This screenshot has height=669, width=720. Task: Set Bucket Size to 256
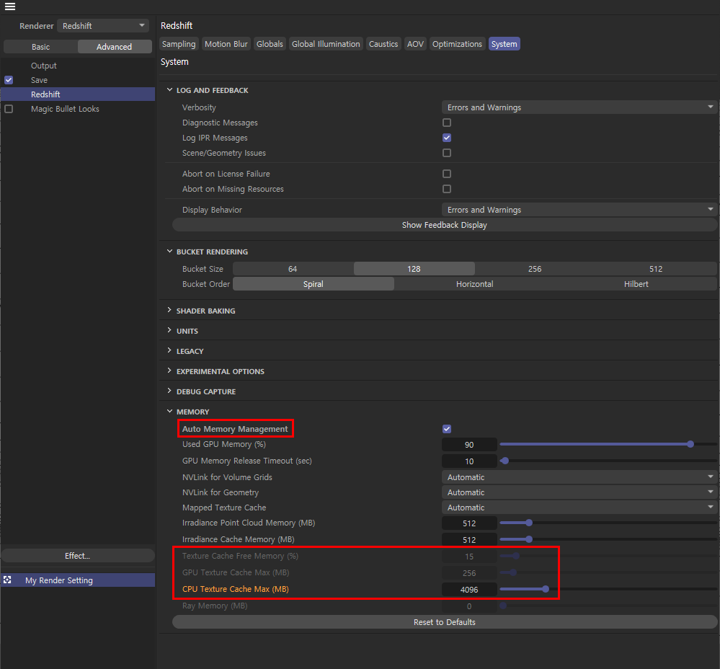(x=535, y=269)
